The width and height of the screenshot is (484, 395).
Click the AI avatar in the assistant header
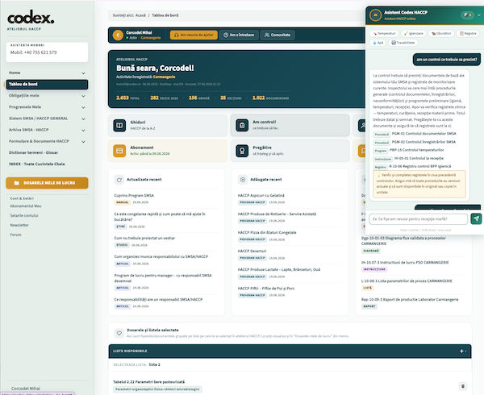pyautogui.click(x=375, y=15)
